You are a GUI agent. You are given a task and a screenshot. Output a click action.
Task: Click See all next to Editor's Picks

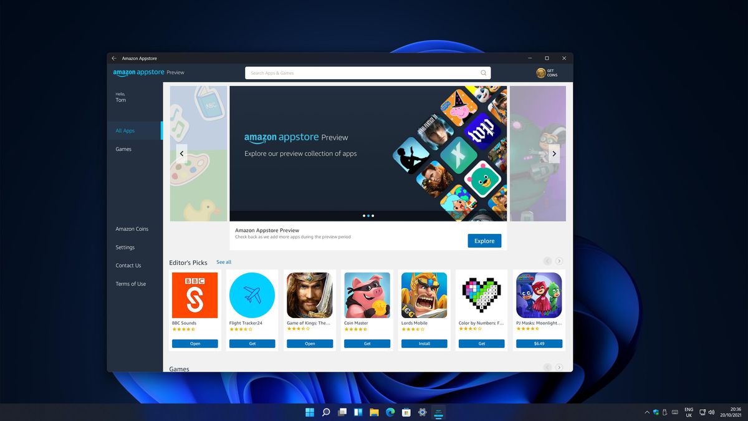pos(224,262)
